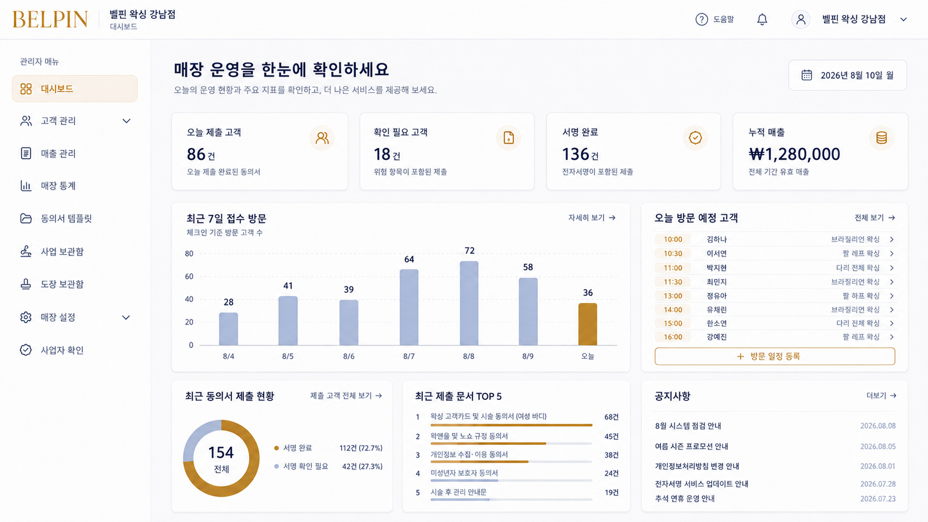The width and height of the screenshot is (928, 522).
Task: Click the 8/4 bar showing 28 visits
Action: tap(229, 329)
